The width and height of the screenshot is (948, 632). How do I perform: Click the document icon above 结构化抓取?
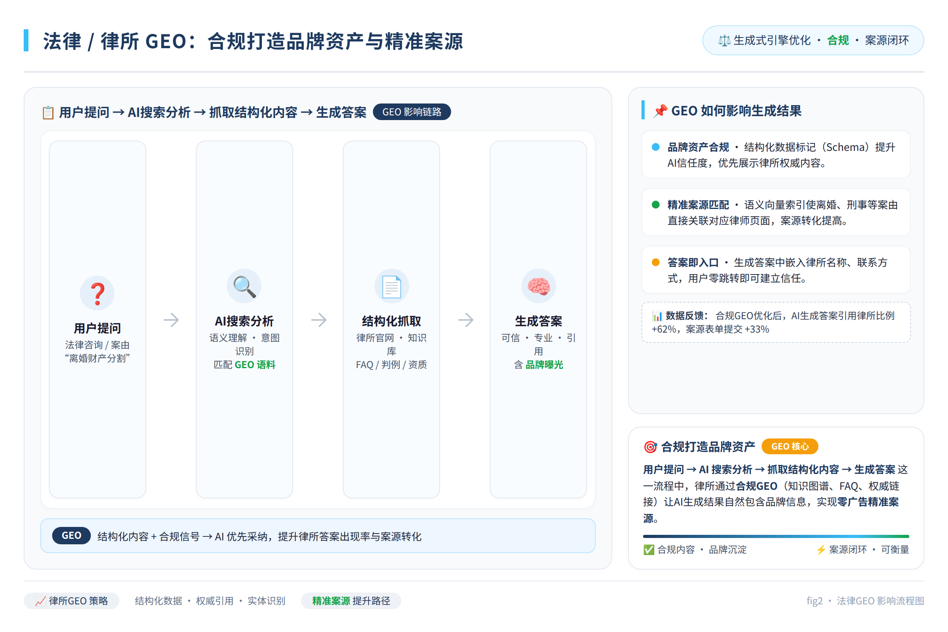391,287
